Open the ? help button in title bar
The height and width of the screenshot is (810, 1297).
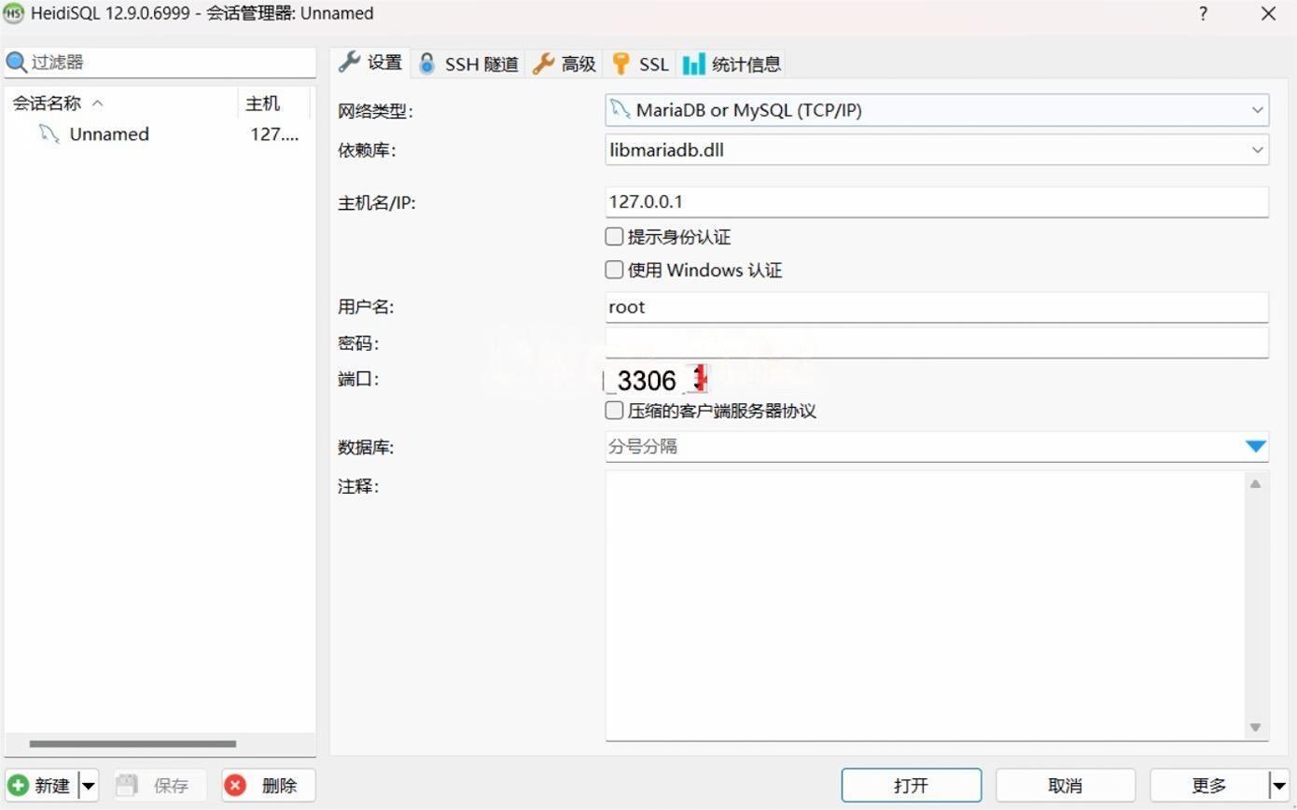click(1203, 13)
